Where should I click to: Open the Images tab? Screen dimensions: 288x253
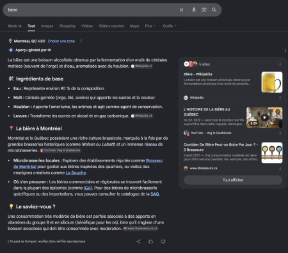click(47, 26)
